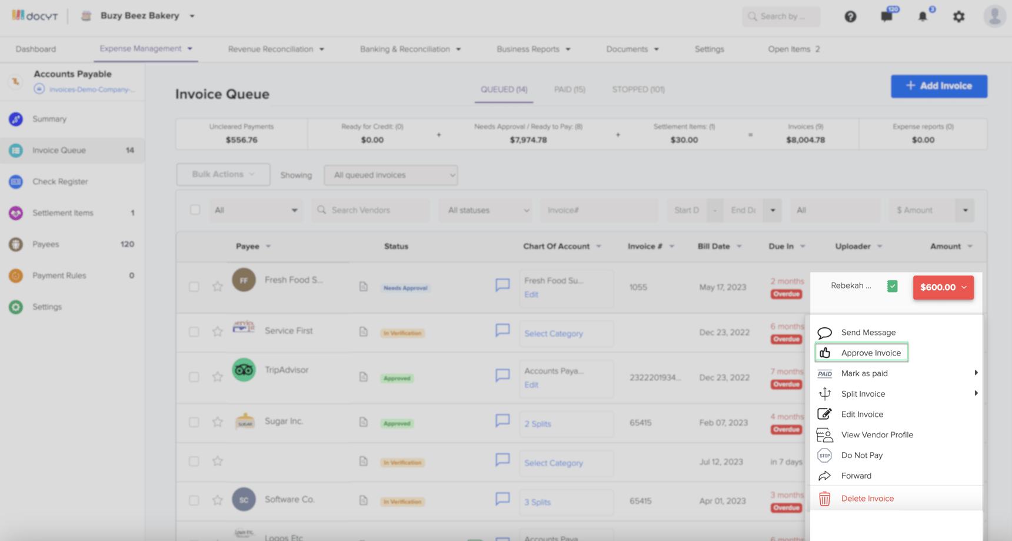Open the Check Register sidebar icon
The width and height of the screenshot is (1012, 541).
(15, 181)
